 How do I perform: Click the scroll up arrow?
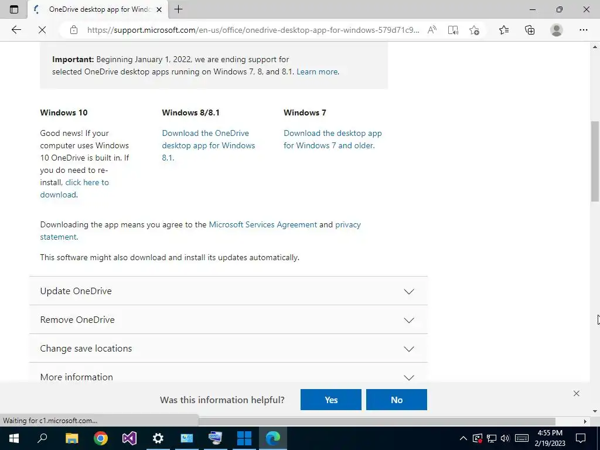click(595, 47)
